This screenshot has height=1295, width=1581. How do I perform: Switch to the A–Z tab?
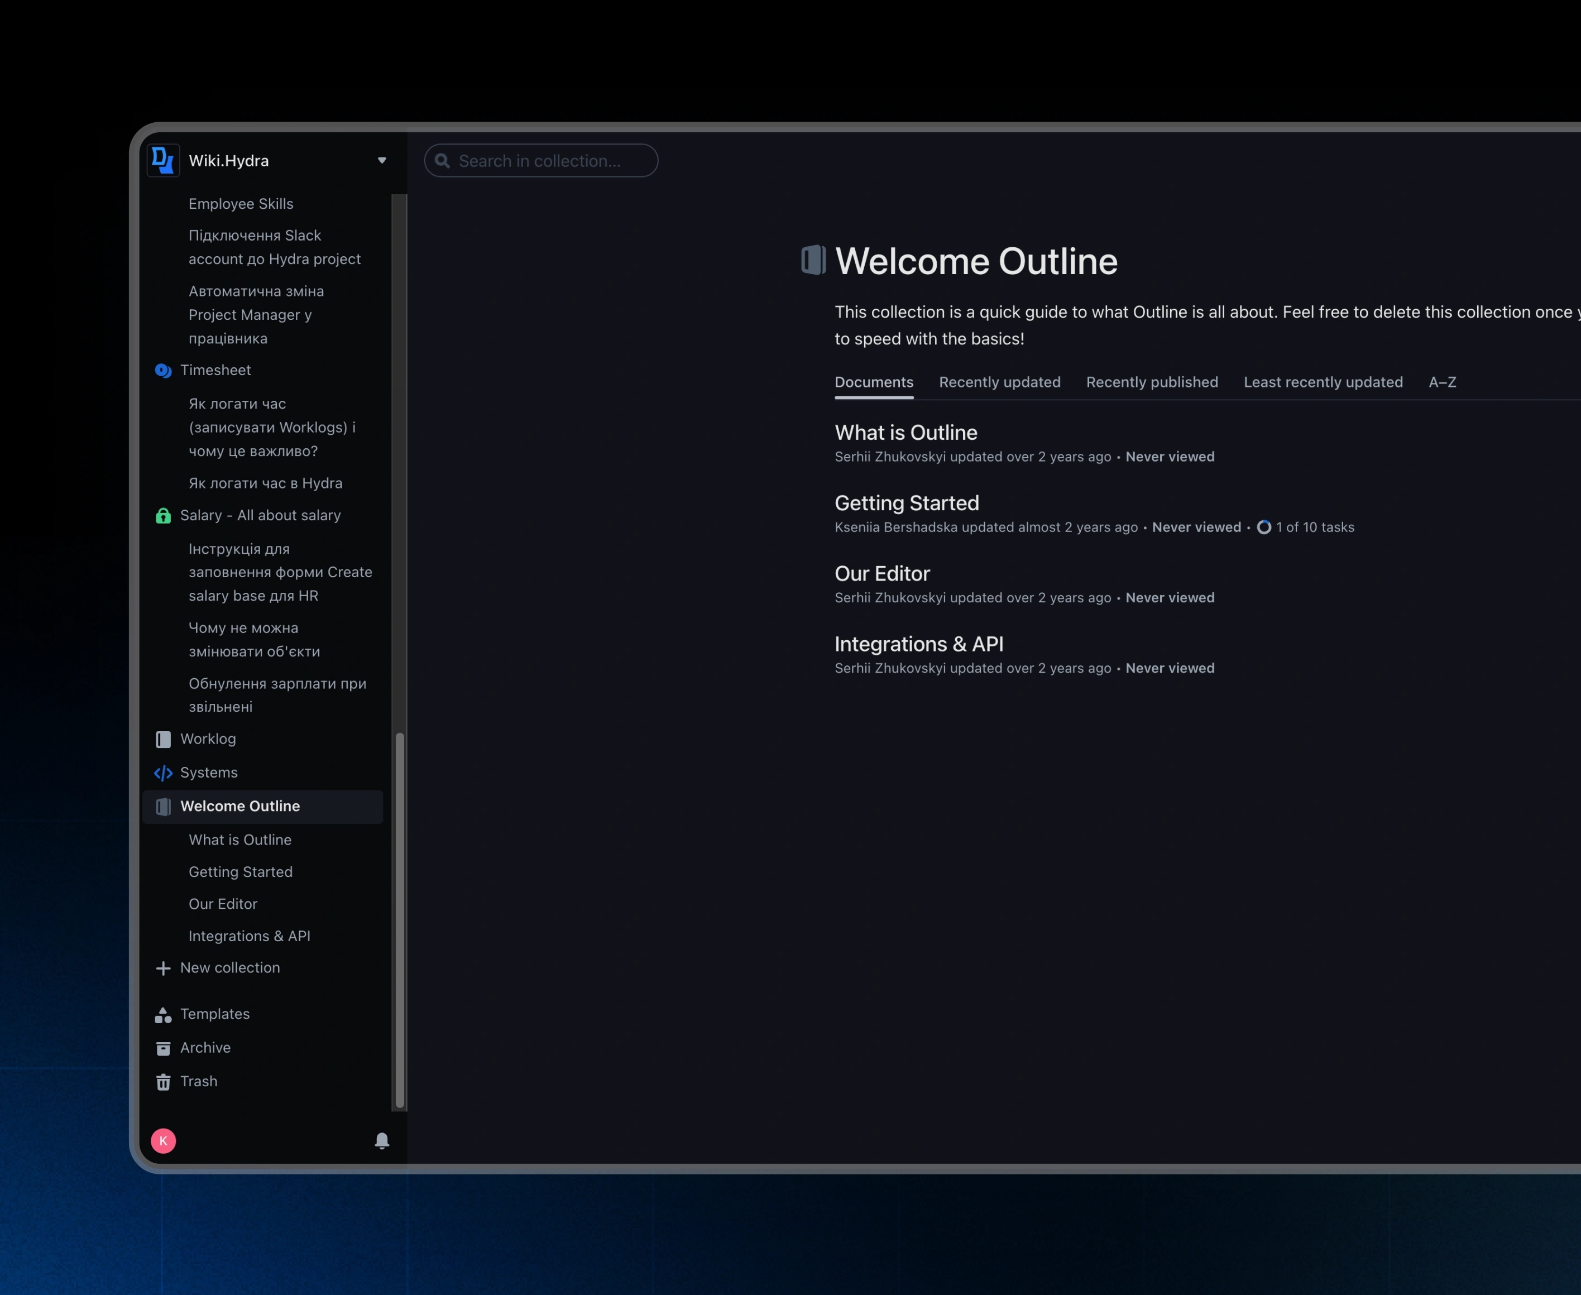[1441, 382]
